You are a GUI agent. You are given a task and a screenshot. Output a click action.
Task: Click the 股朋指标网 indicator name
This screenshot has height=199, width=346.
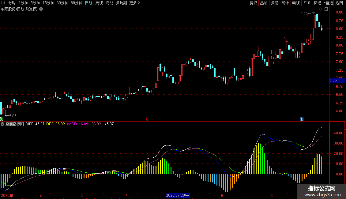coord(15,124)
